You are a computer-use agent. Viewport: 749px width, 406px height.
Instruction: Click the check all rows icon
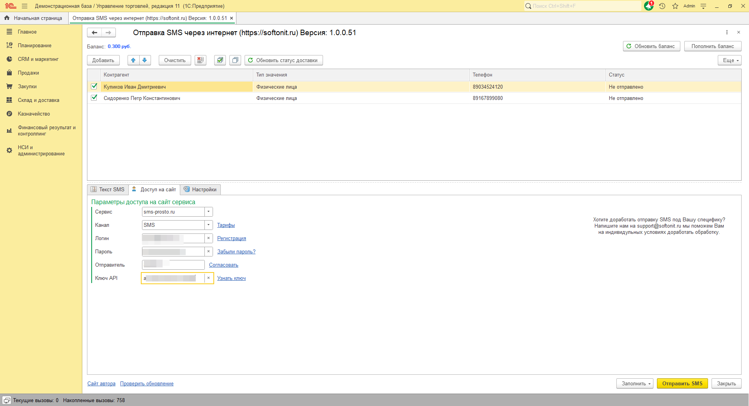point(220,60)
